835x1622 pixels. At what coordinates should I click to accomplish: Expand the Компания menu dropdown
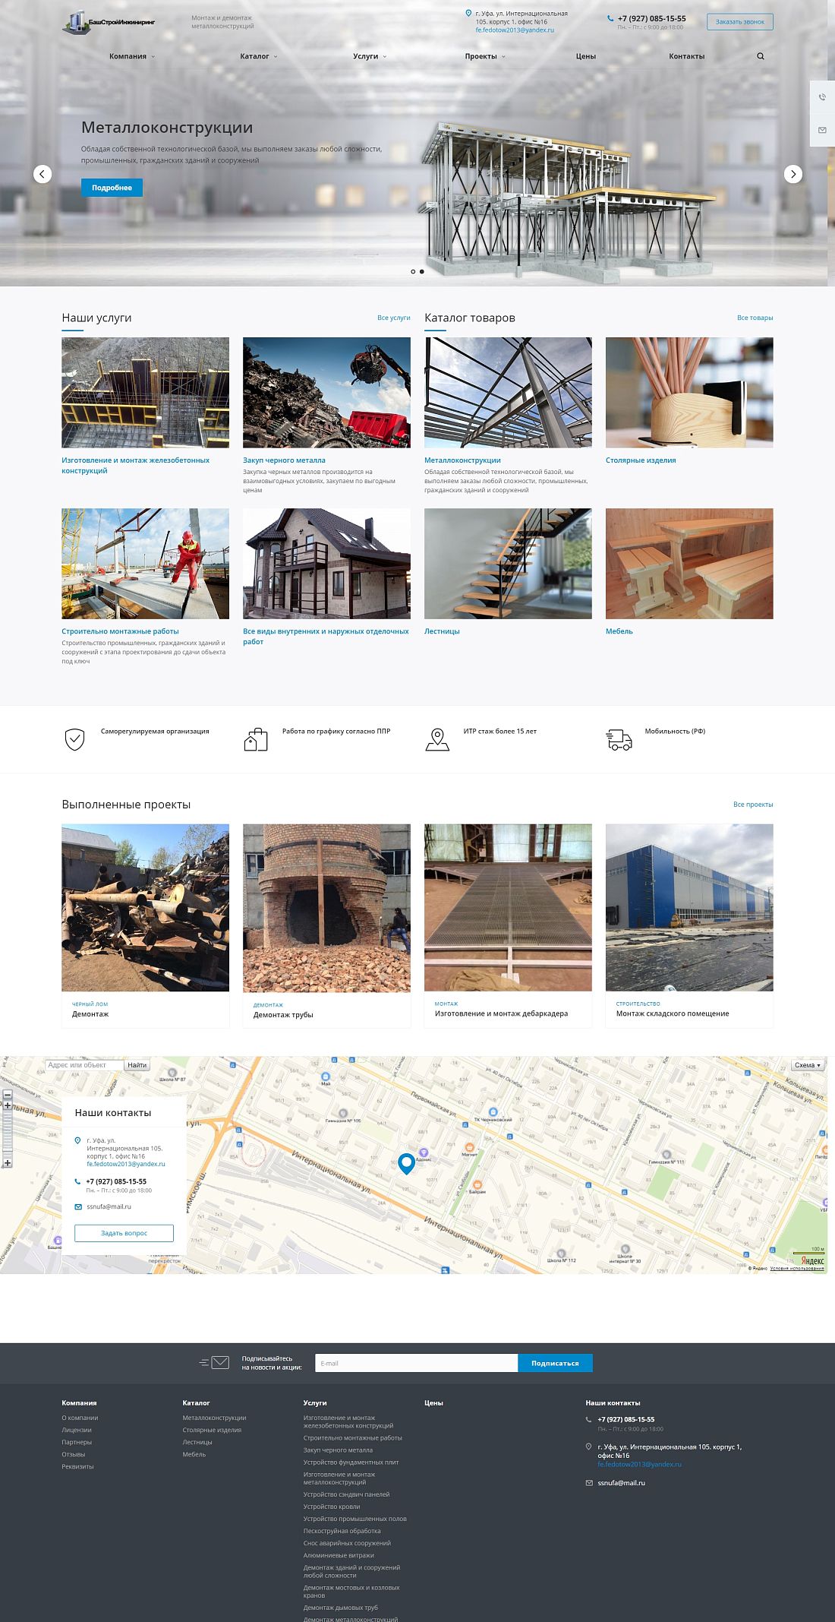pyautogui.click(x=132, y=56)
